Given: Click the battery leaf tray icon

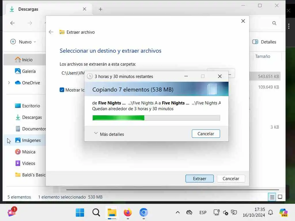Looking at the screenshot, I should pos(234,213).
